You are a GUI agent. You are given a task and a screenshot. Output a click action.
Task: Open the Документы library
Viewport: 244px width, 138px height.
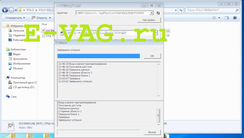18,59
